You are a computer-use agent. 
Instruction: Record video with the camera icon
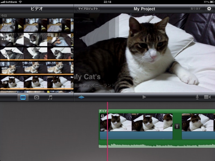click(x=207, y=97)
